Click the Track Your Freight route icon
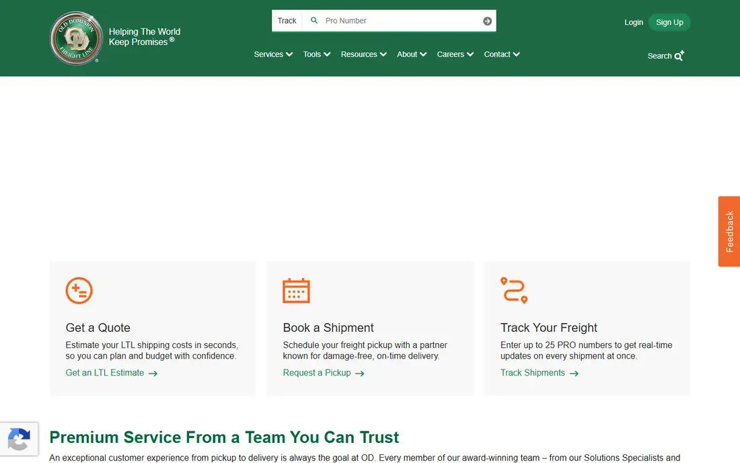740x463 pixels. click(514, 290)
